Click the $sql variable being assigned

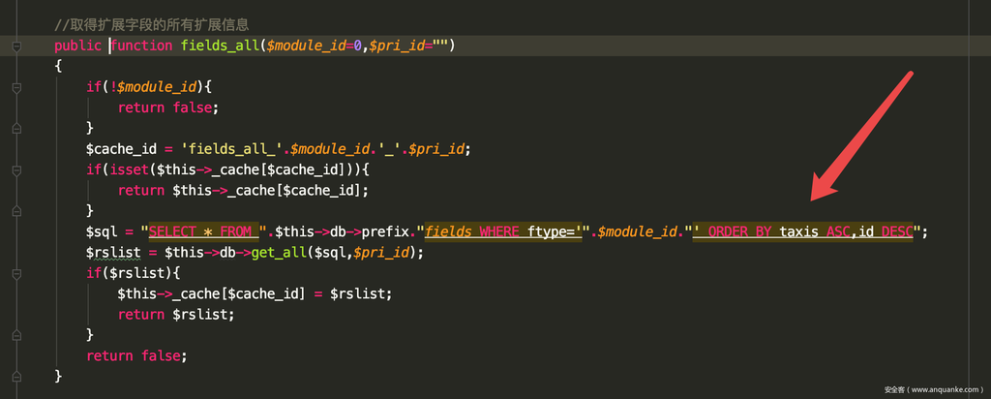(102, 231)
